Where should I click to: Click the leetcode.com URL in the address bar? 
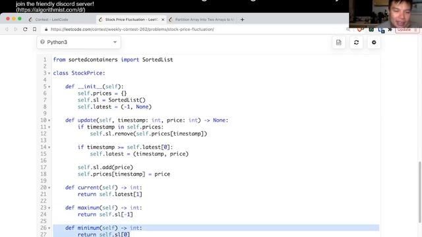[132, 29]
